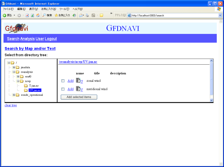The width and height of the screenshot is (224, 167).
Task: Click the clear tree link
Action: (x=10, y=105)
